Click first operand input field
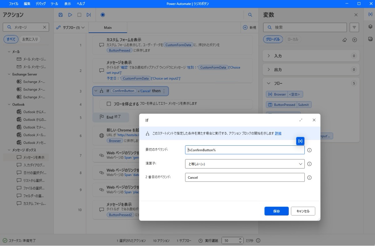Image resolution: width=375 pixels, height=246 pixels. 245,150
